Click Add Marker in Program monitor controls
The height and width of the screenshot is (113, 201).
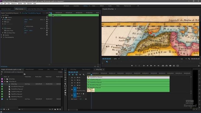tap(132, 66)
